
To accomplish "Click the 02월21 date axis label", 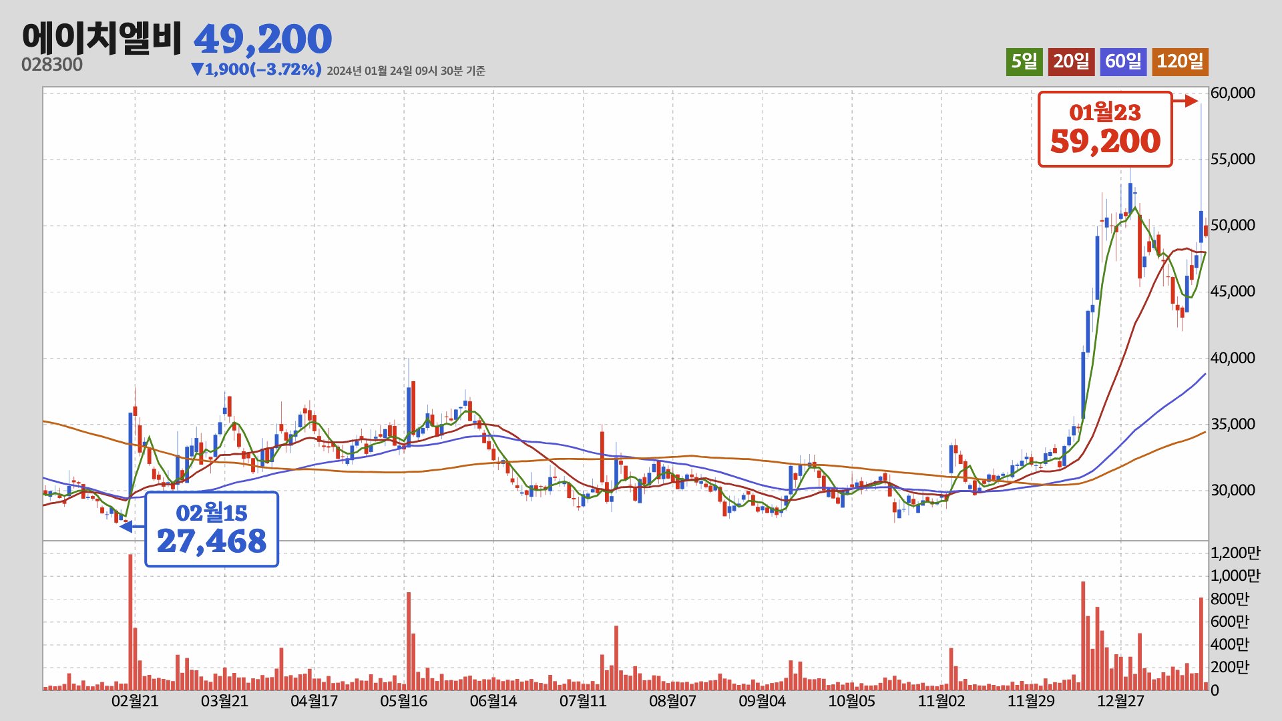I will [135, 701].
